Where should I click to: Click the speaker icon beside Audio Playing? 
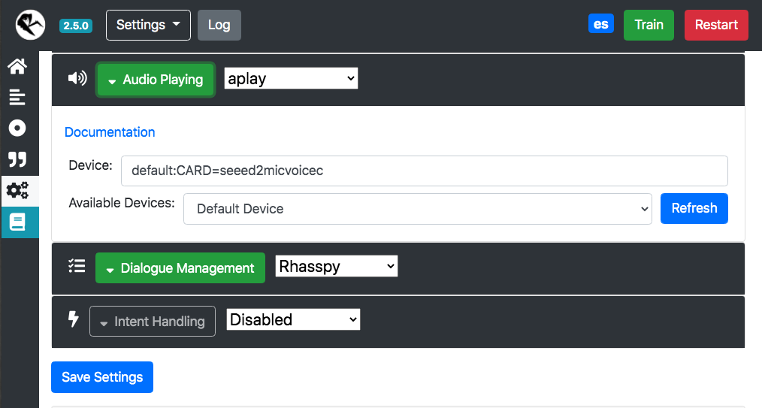[77, 78]
